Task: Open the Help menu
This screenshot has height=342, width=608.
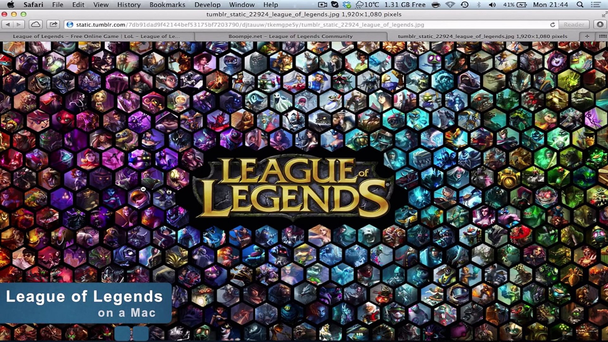Action: point(270,4)
